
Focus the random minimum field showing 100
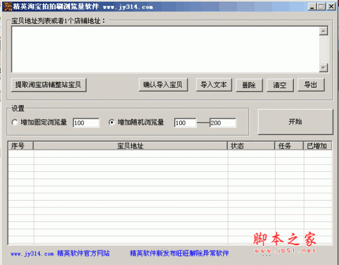click(185, 123)
